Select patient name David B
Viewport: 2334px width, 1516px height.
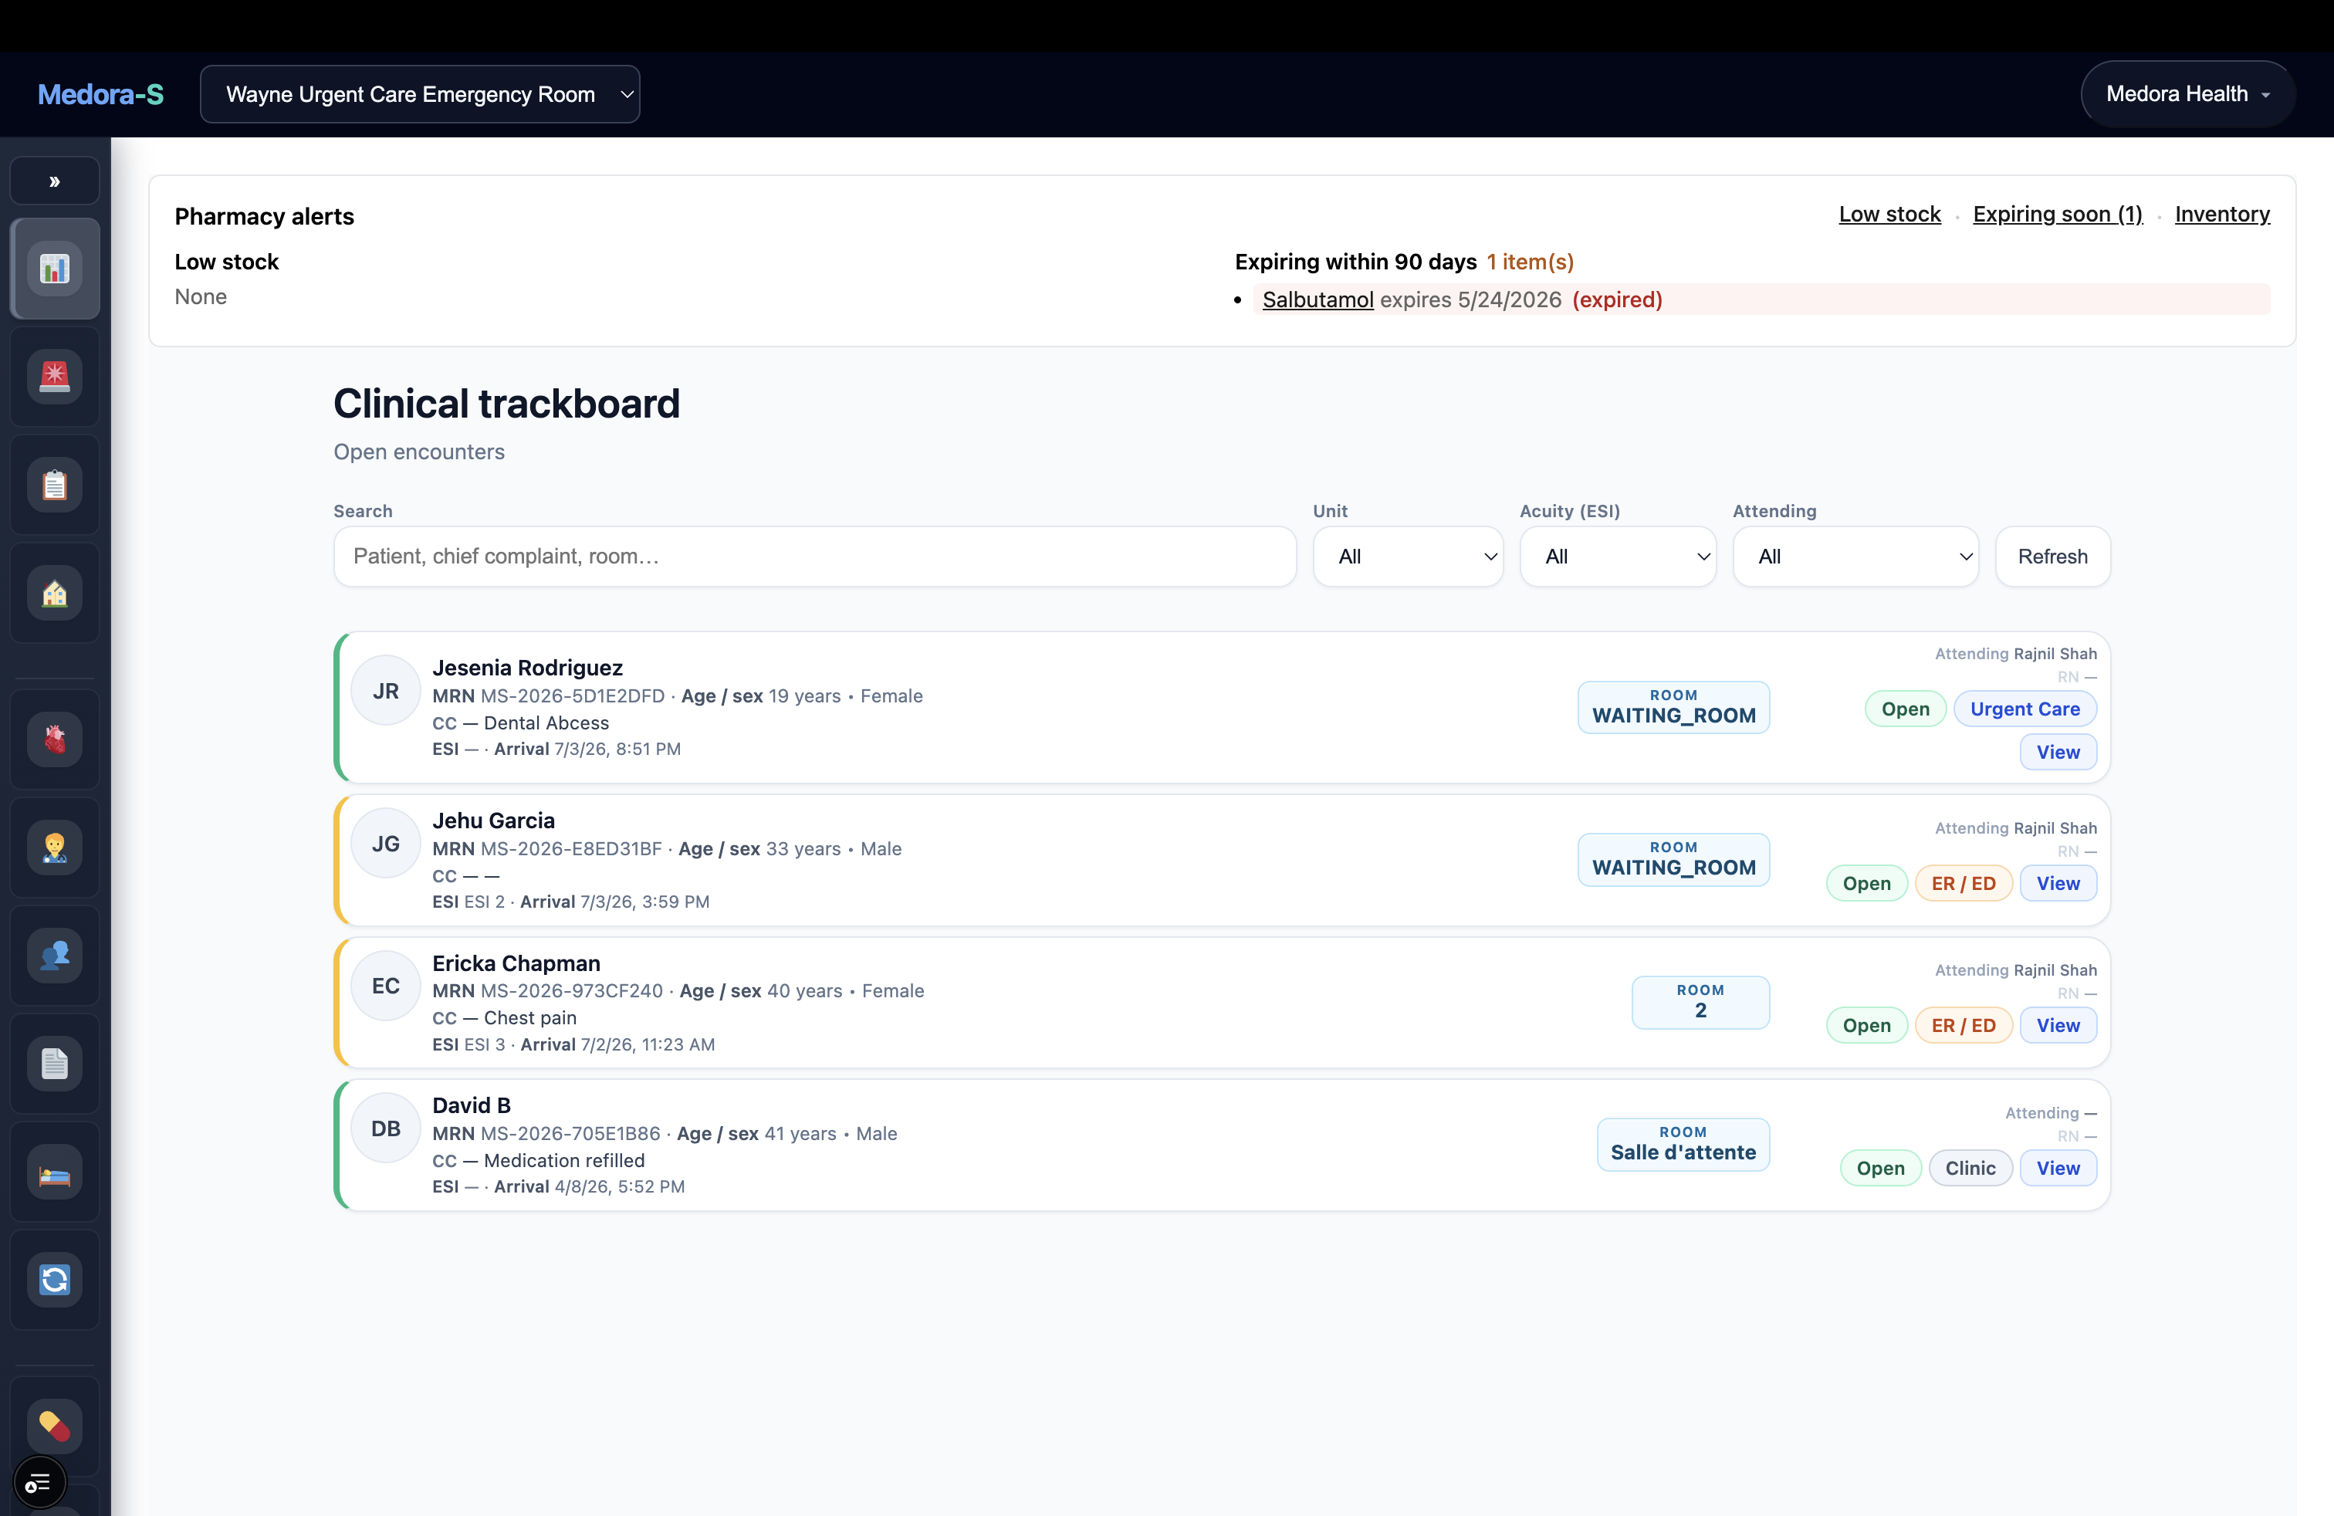point(472,1105)
